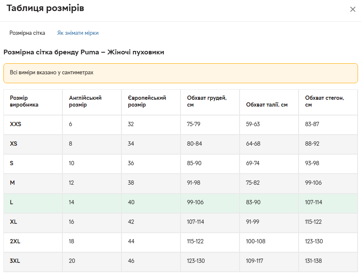Click the Розмір виробника column header

(x=24, y=101)
